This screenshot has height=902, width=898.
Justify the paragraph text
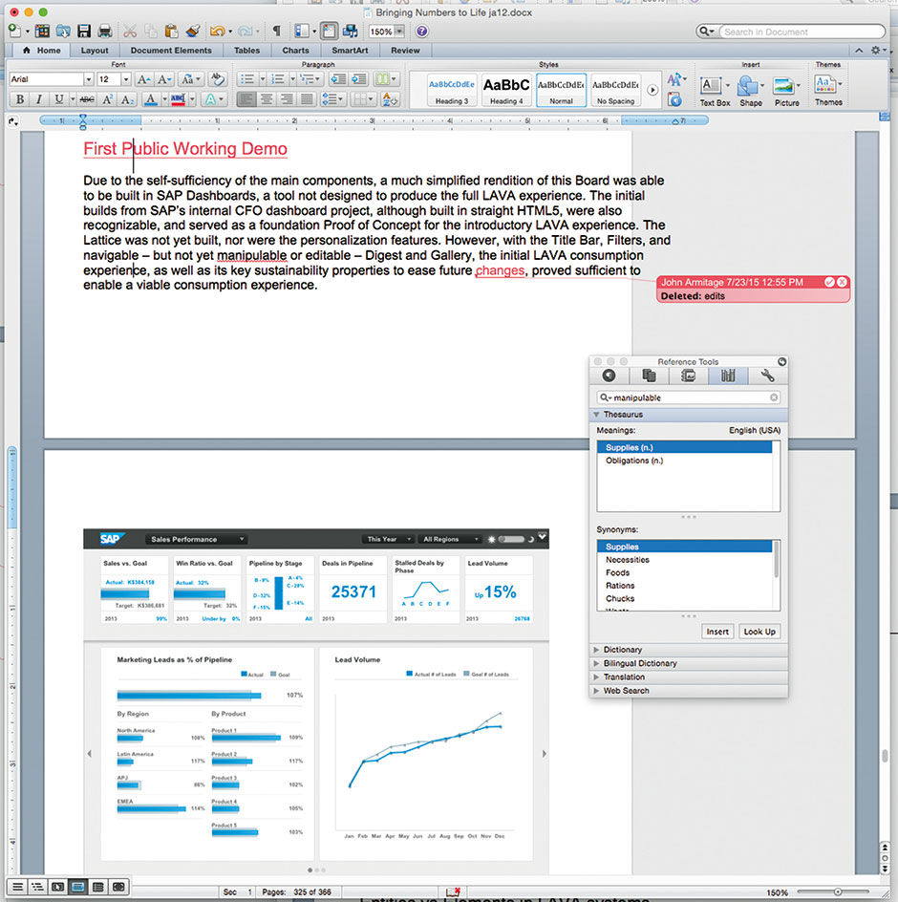308,99
